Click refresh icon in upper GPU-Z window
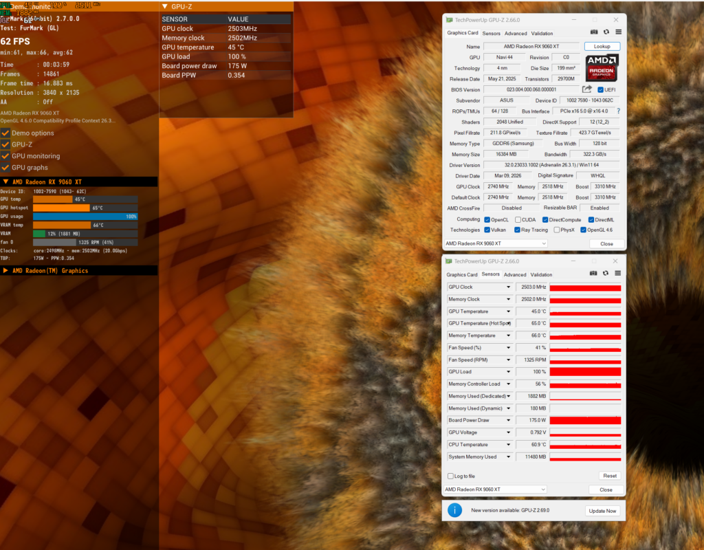 (x=606, y=32)
